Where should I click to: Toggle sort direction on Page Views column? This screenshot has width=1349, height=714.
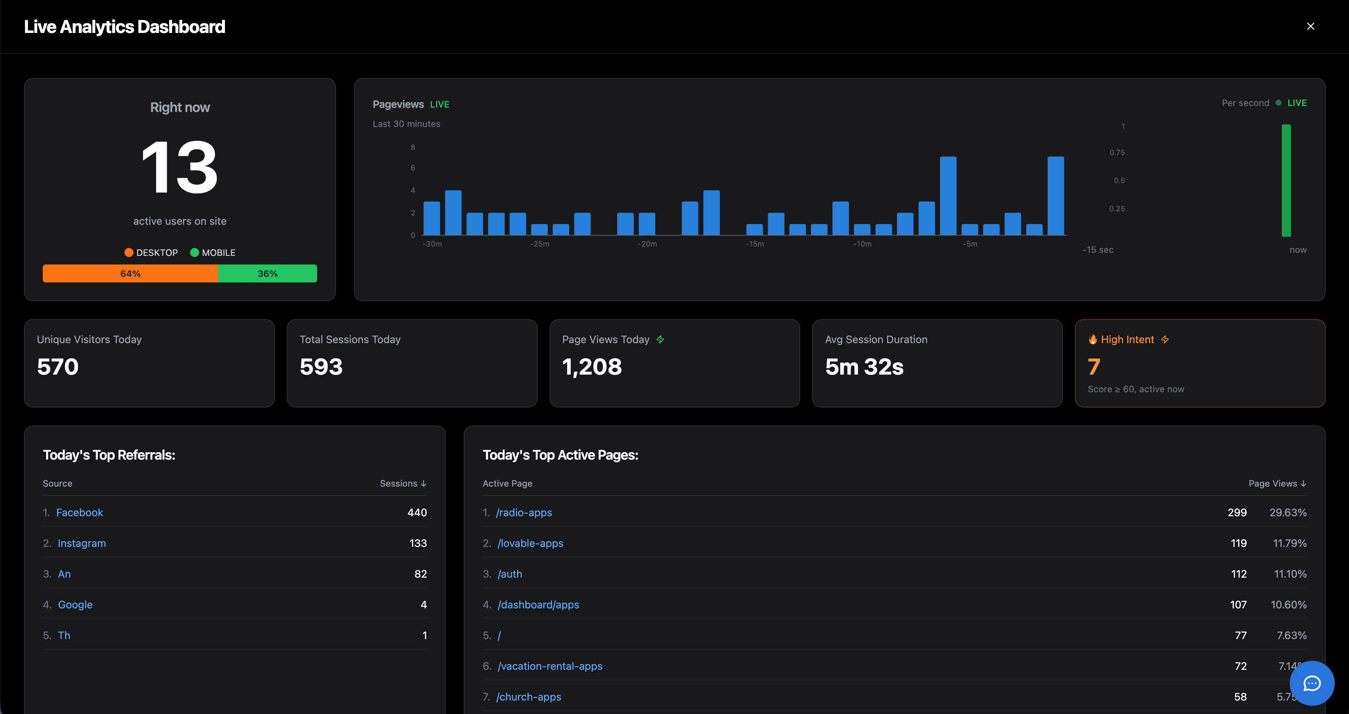(x=1303, y=483)
